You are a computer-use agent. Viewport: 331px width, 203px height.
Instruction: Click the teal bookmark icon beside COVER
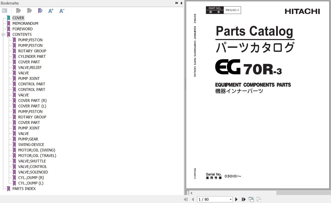coord(9,18)
